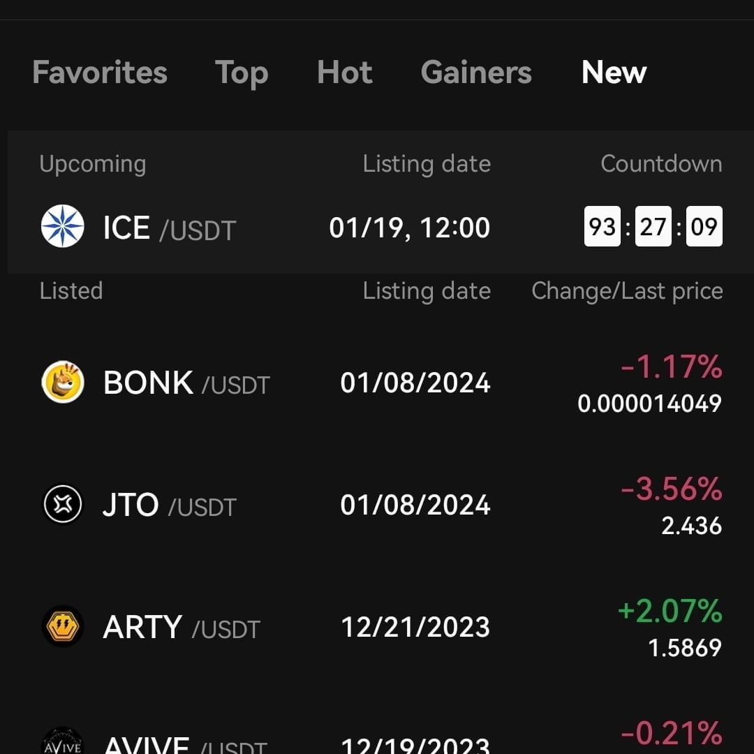Click the JTO circular star emblem
This screenshot has height=754, width=754.
click(x=63, y=504)
